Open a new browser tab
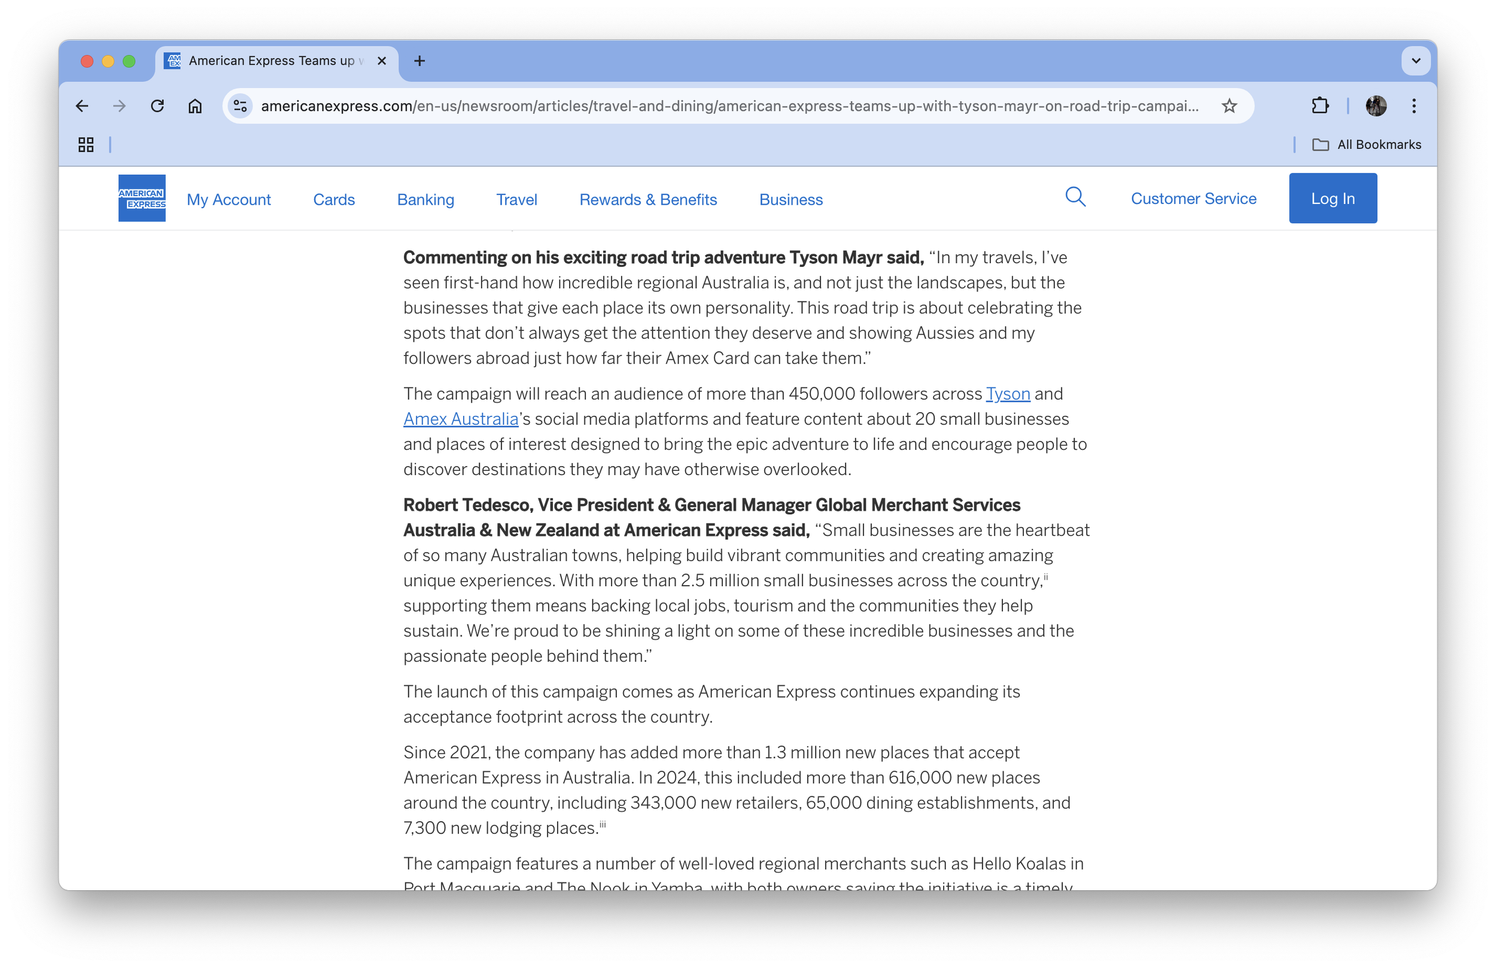The image size is (1496, 968). (419, 60)
